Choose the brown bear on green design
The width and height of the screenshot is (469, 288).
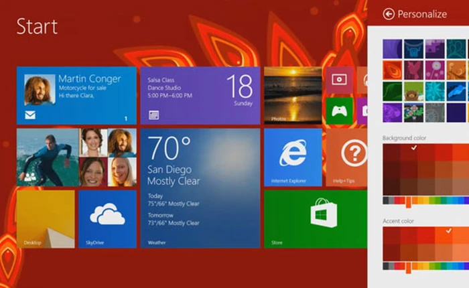pos(413,91)
